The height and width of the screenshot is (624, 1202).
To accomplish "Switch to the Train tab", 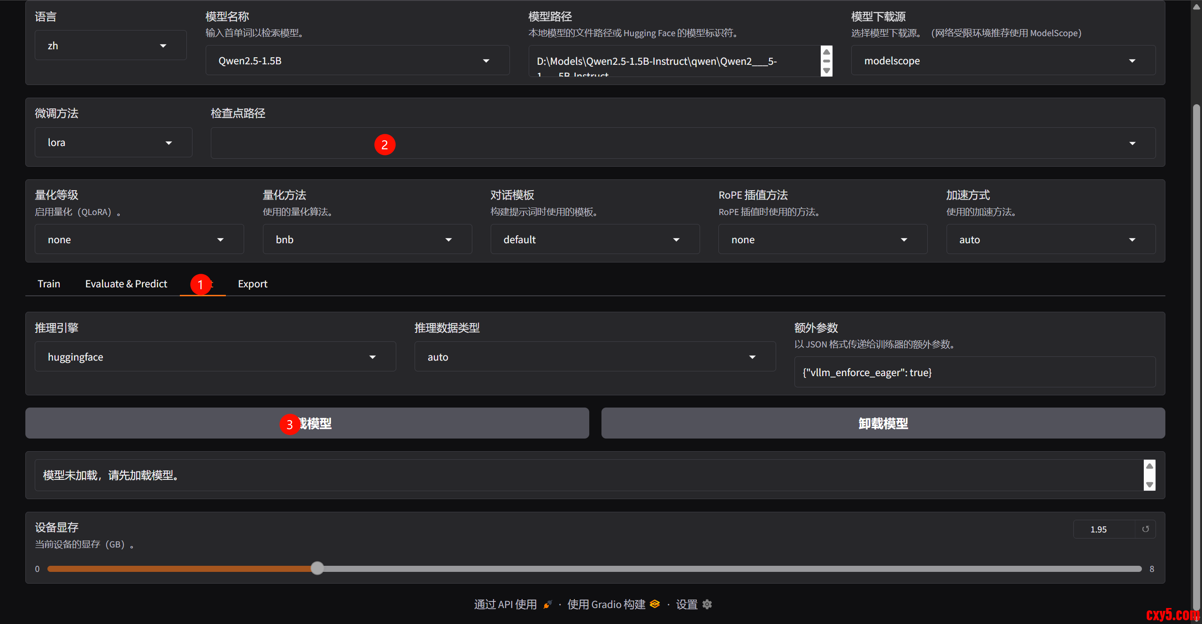I will [x=49, y=284].
